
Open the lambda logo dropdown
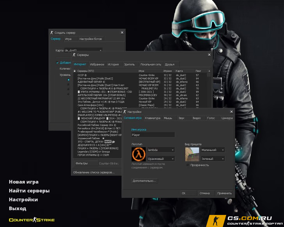(161, 150)
